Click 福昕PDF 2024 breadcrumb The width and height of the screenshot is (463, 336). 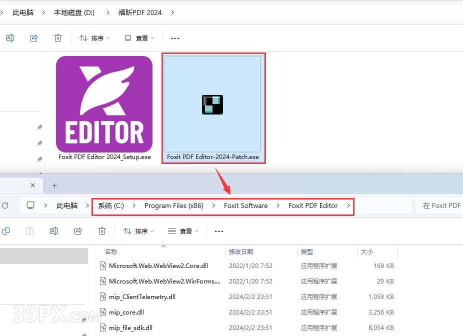(140, 12)
